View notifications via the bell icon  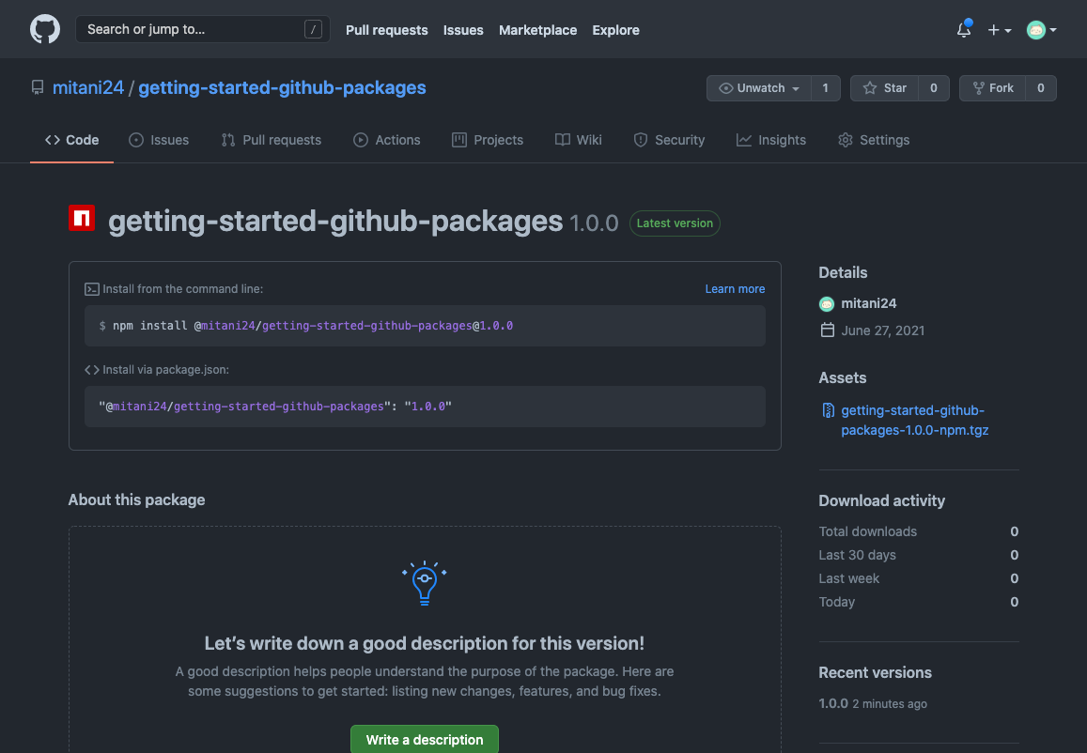(964, 29)
